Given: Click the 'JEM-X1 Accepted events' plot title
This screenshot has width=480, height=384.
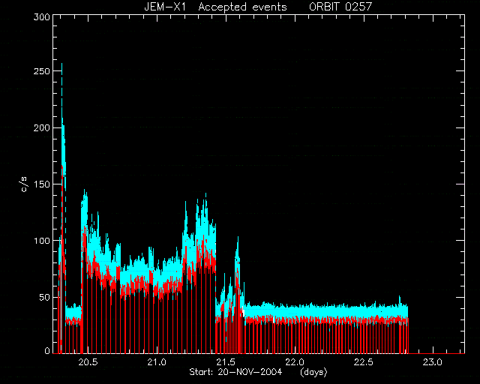Looking at the screenshot, I should pyautogui.click(x=215, y=7).
